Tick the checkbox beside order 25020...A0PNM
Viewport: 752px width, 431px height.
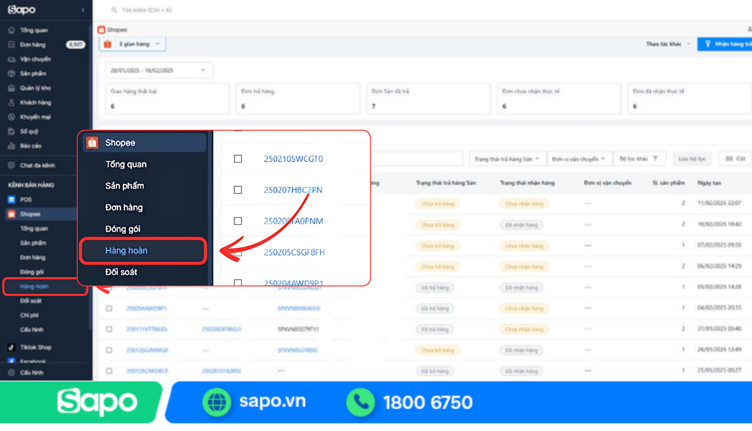coord(238,221)
